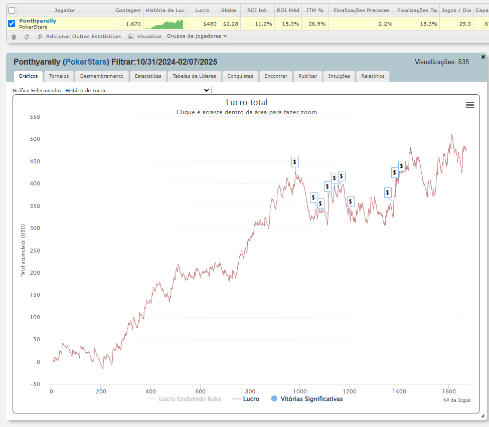Sort by the Jogos / Dia column header

456,11
